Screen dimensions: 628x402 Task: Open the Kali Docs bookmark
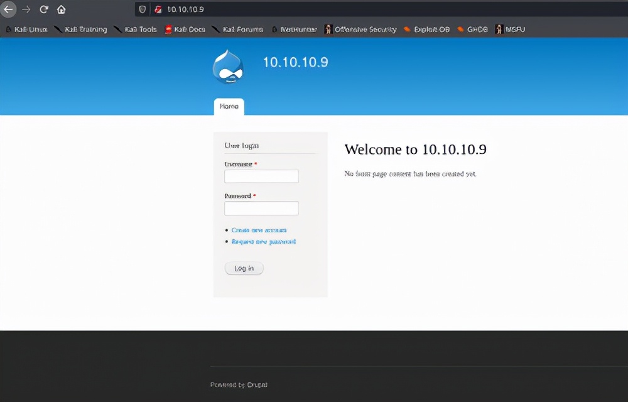coord(185,30)
